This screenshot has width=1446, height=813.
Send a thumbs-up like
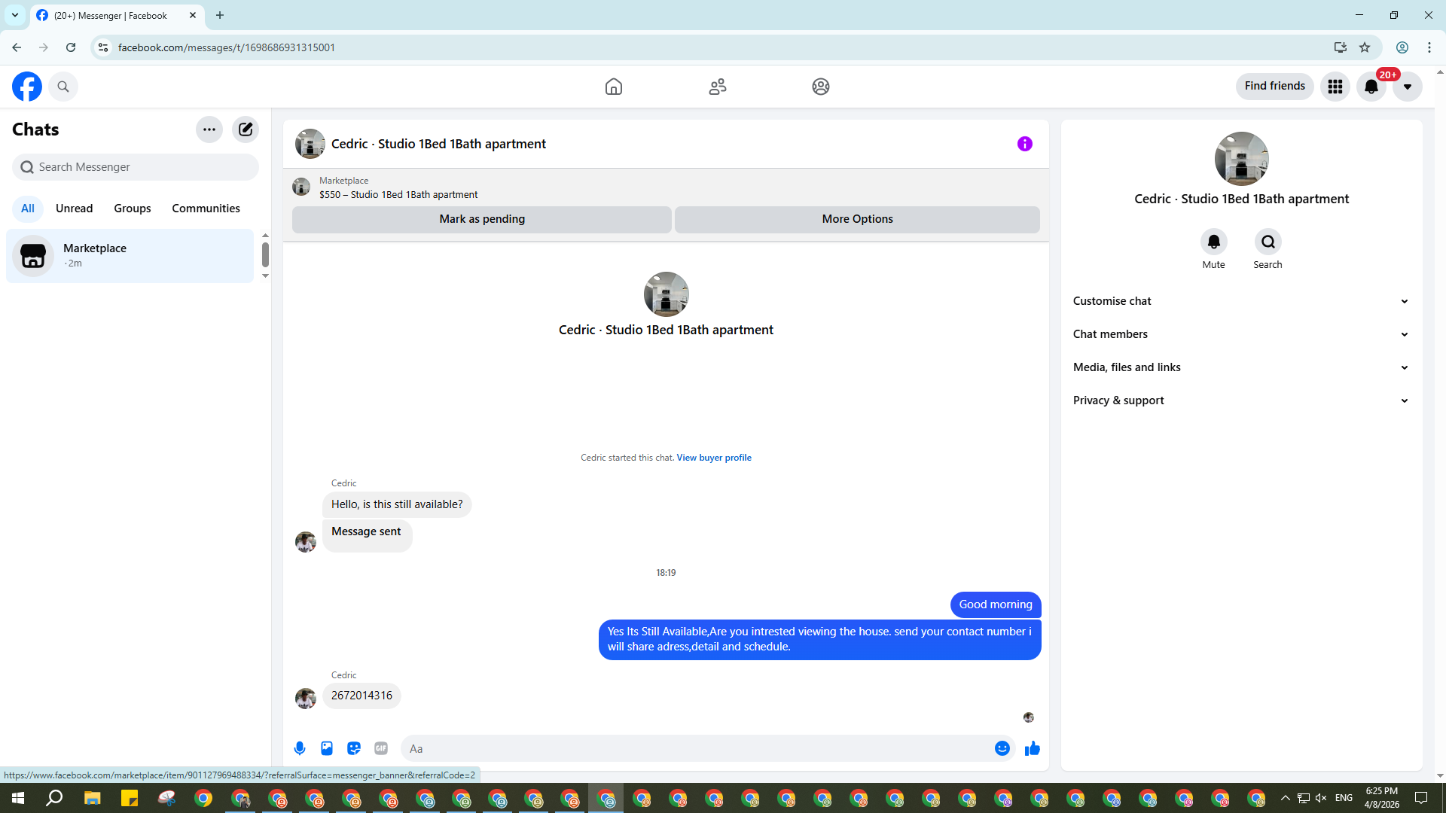click(x=1033, y=748)
